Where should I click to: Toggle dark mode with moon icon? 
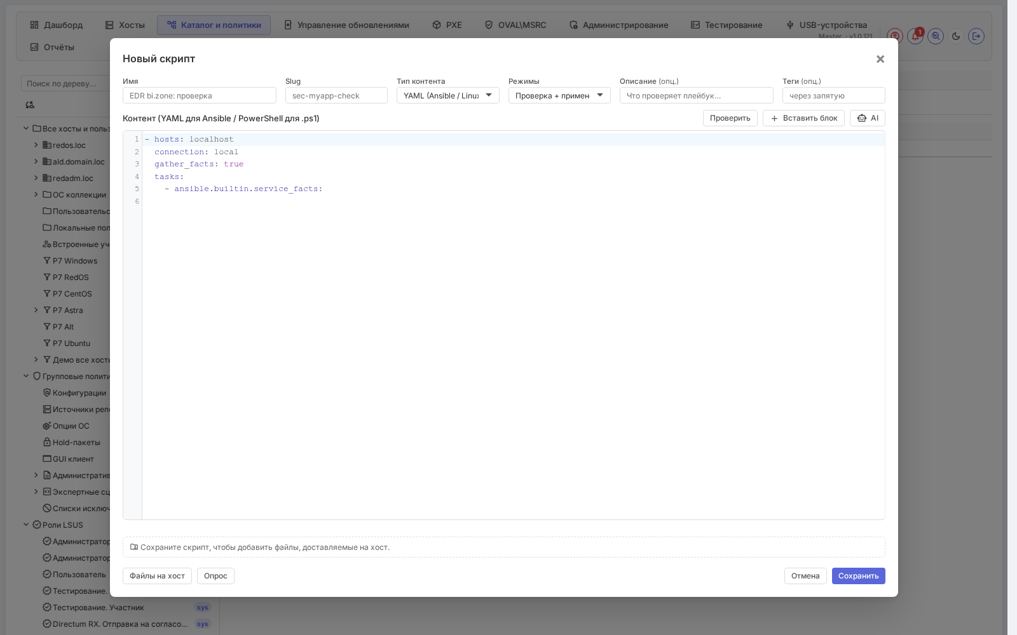point(956,36)
